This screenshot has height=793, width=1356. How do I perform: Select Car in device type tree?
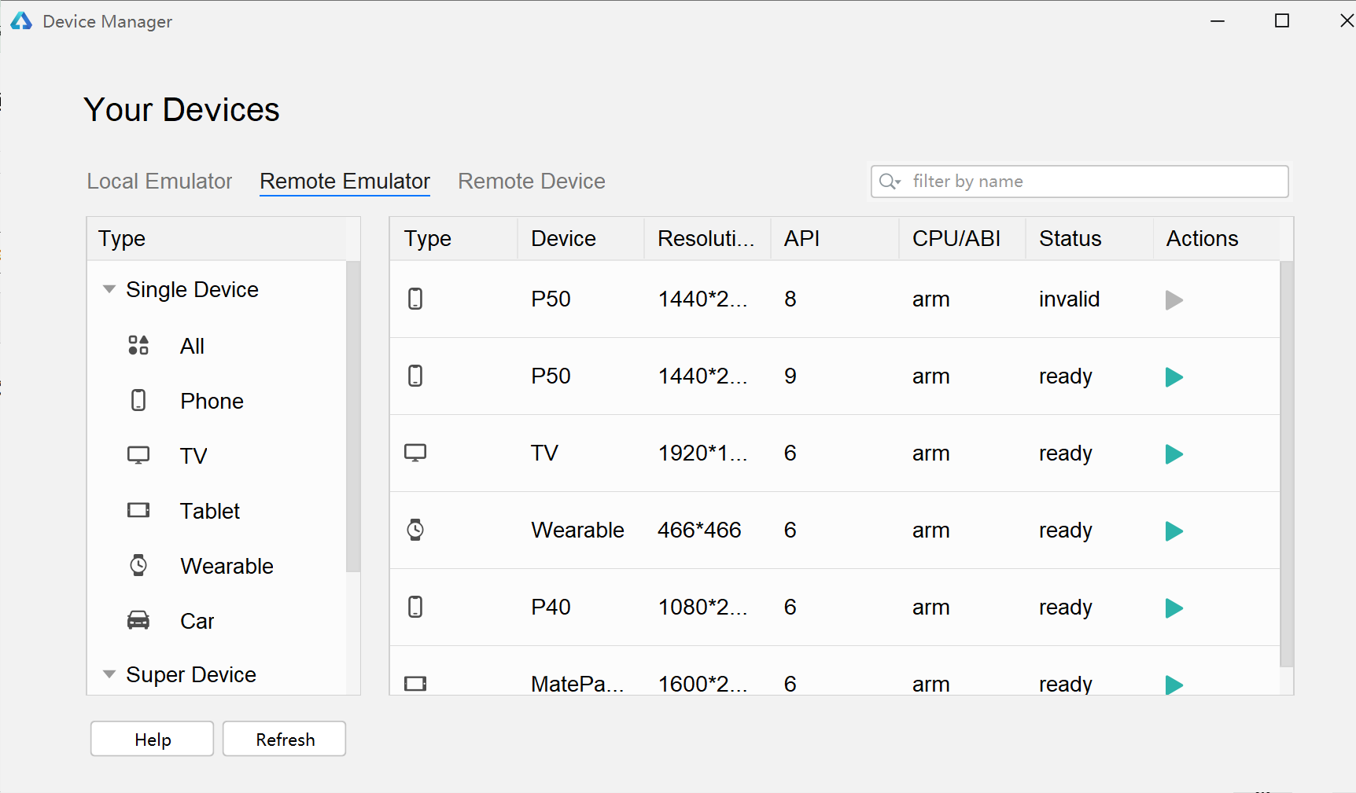click(197, 621)
